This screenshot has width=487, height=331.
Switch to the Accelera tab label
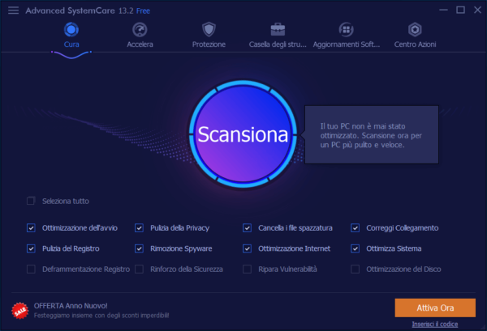(140, 45)
